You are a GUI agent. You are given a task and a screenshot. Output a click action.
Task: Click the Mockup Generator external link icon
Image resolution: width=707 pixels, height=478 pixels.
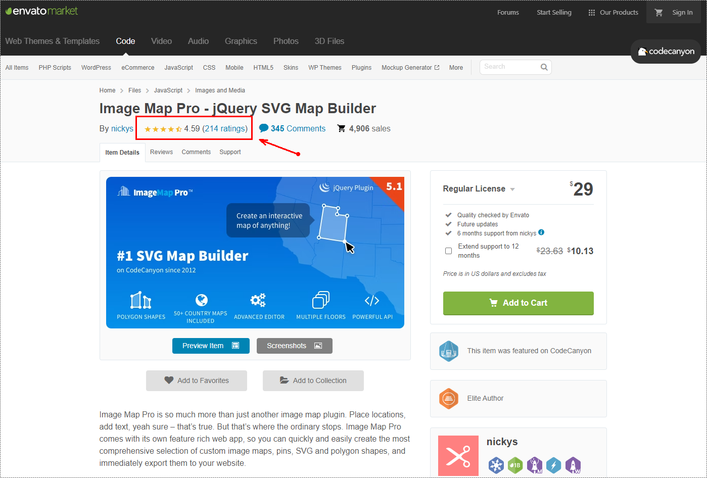pos(437,68)
